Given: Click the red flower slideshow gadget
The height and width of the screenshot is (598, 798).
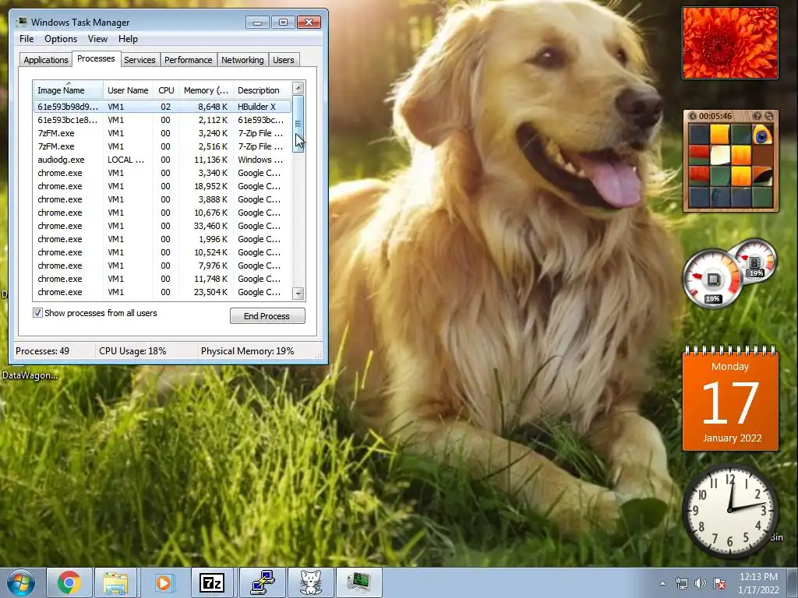Looking at the screenshot, I should click(729, 43).
